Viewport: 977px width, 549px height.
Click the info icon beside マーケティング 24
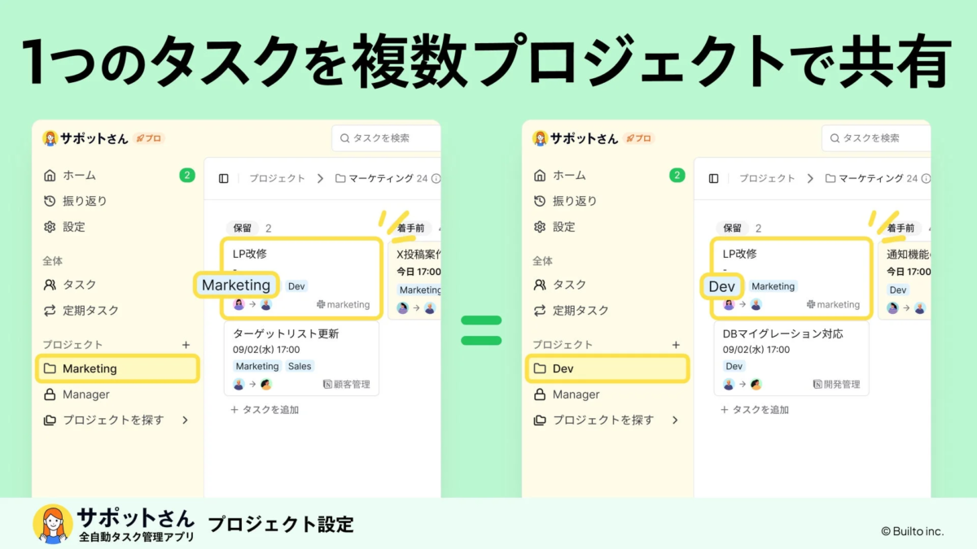(436, 177)
